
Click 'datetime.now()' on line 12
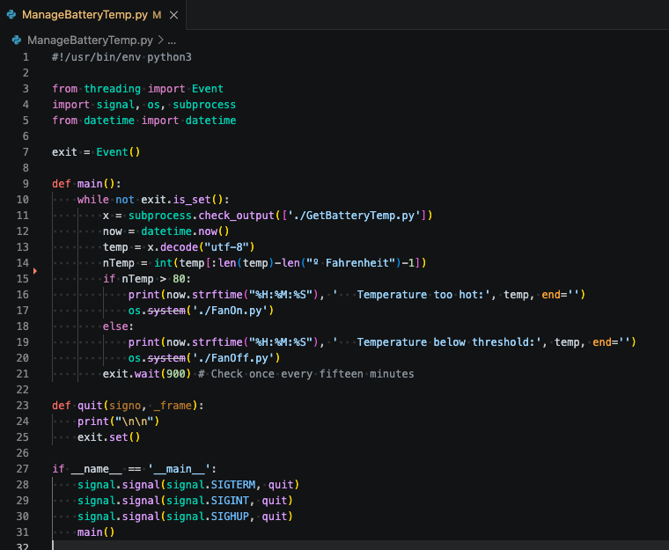coord(185,231)
